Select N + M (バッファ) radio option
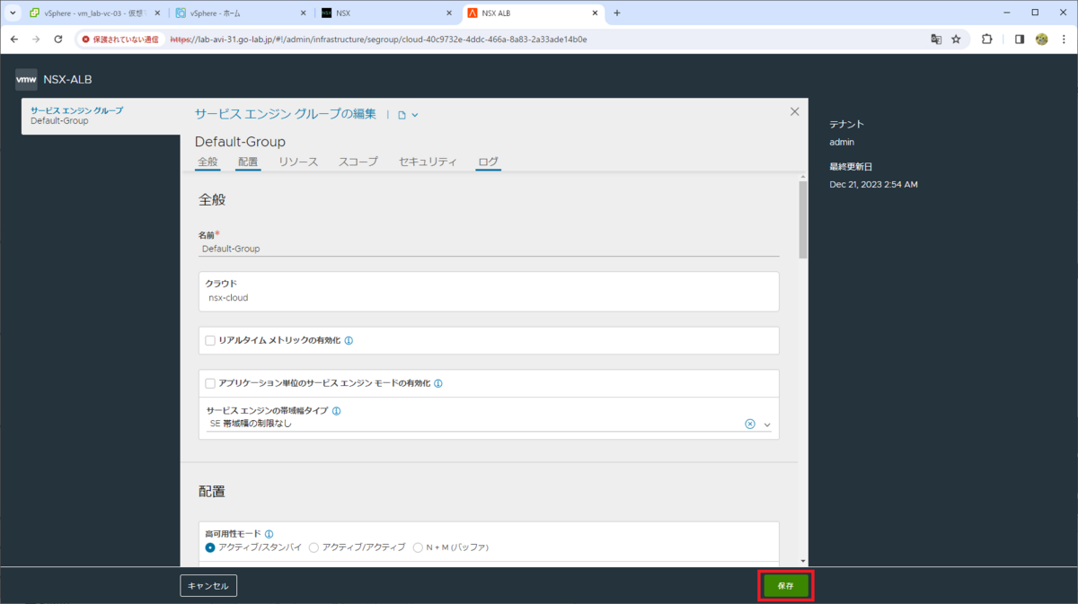Image resolution: width=1078 pixels, height=604 pixels. [418, 547]
